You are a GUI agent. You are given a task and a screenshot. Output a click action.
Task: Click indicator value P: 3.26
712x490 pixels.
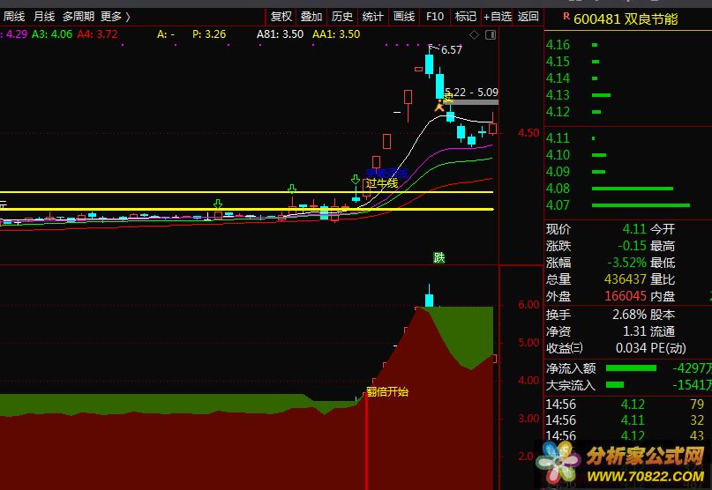tap(209, 34)
